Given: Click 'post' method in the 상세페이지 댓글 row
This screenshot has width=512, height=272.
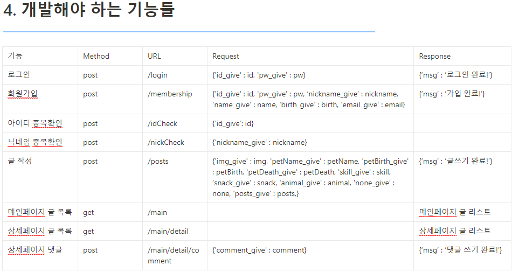Looking at the screenshot, I should point(90,251).
